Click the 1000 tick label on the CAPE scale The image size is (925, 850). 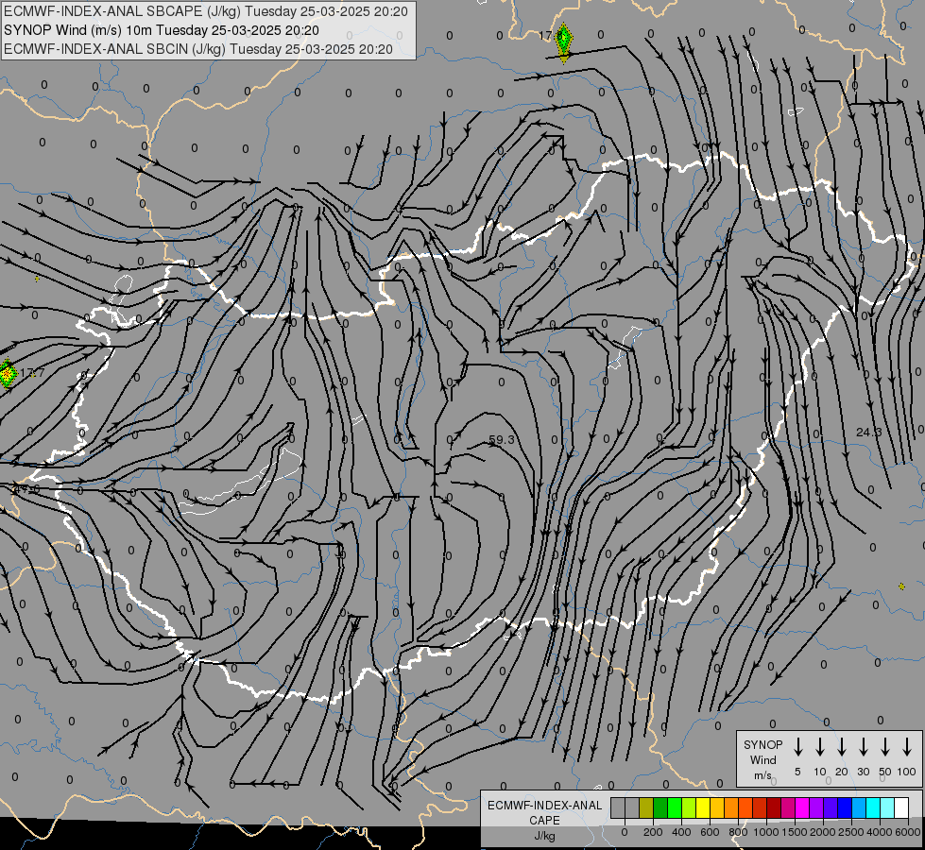click(765, 832)
